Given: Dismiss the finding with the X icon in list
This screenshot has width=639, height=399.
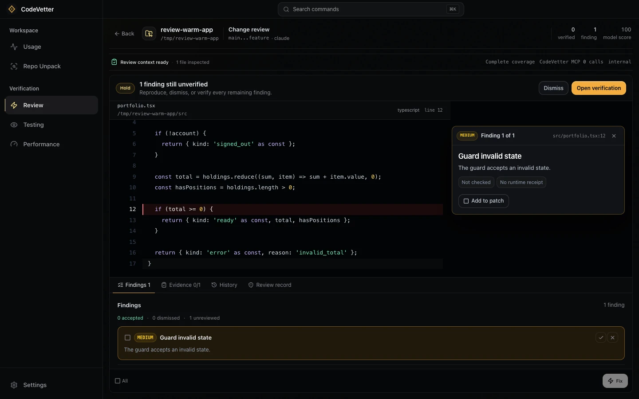Looking at the screenshot, I should [x=612, y=338].
